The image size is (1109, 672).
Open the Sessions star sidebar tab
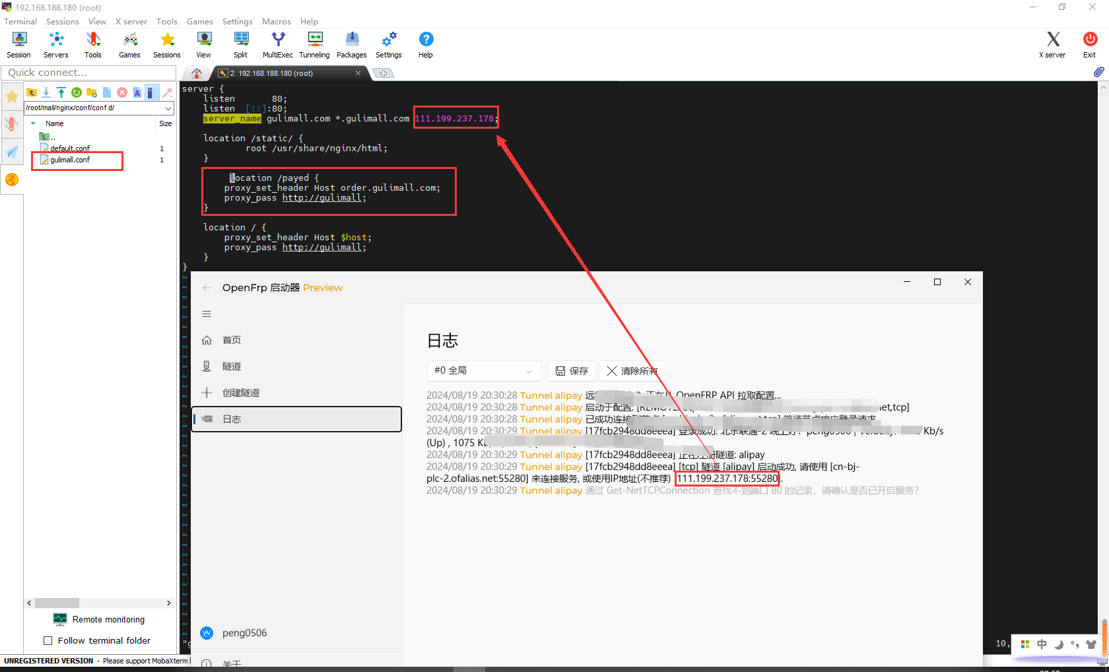click(x=12, y=98)
